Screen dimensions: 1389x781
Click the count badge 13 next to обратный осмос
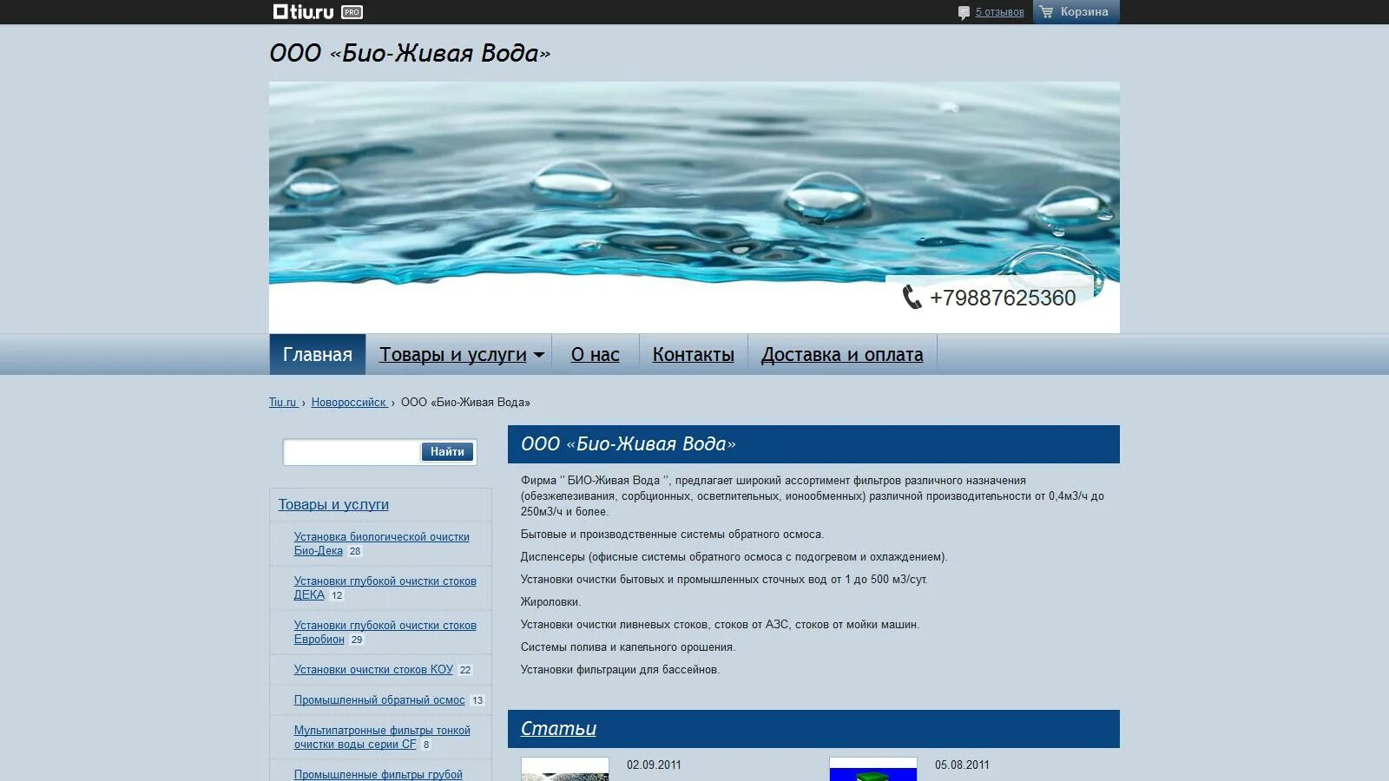[x=477, y=700]
